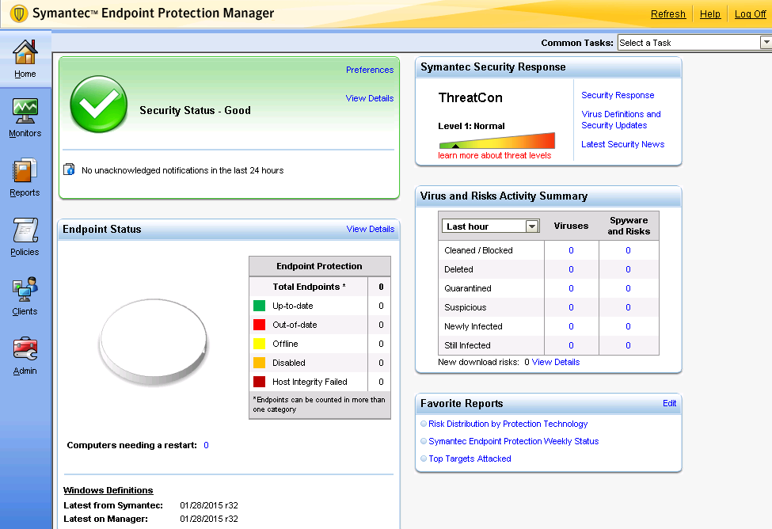Open the Policies section icon
Viewport: 772px width, 529px height.
click(25, 230)
